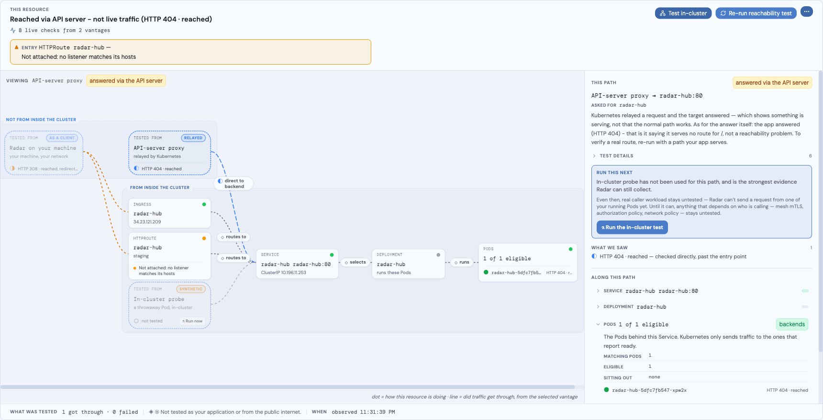Click the half-circle icon under WHAT WE SAW

click(594, 256)
